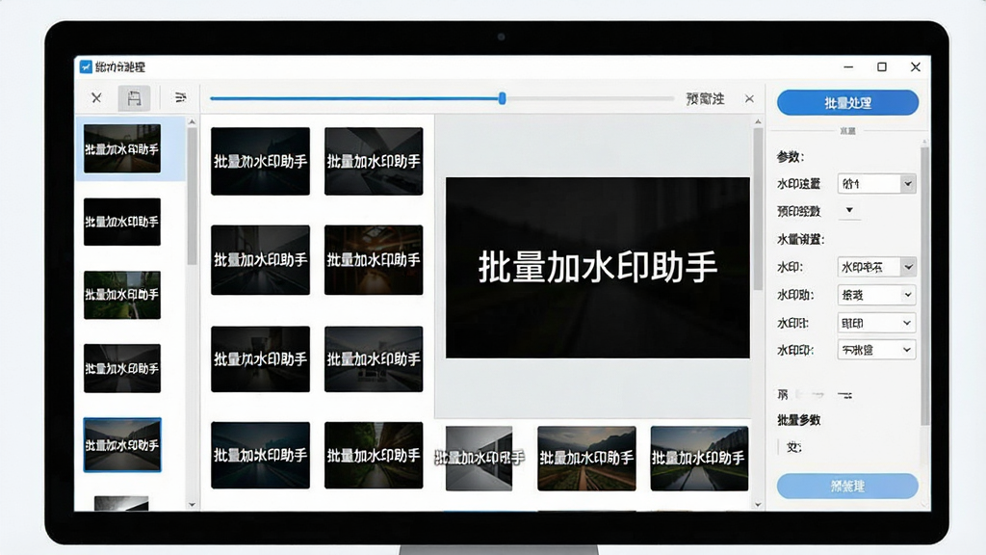Image resolution: width=986 pixels, height=555 pixels.
Task: Click the blue slider handle in the toolbar
Action: coord(502,98)
